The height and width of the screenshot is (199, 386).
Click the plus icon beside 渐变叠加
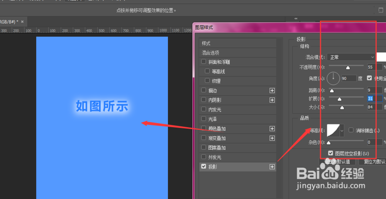(x=272, y=138)
